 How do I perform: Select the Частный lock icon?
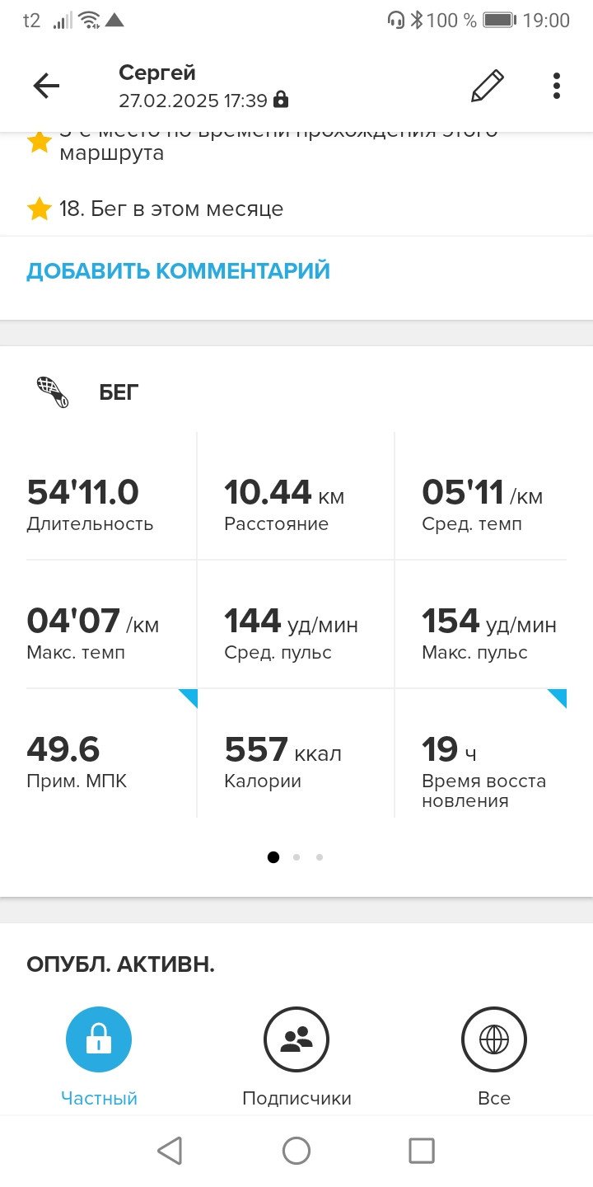click(x=99, y=1039)
